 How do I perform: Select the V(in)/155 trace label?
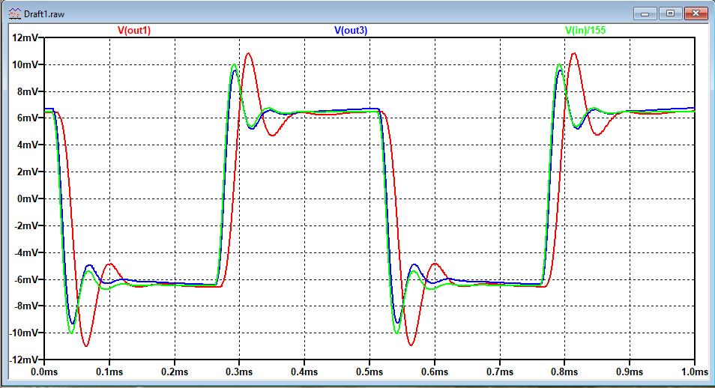coord(585,30)
